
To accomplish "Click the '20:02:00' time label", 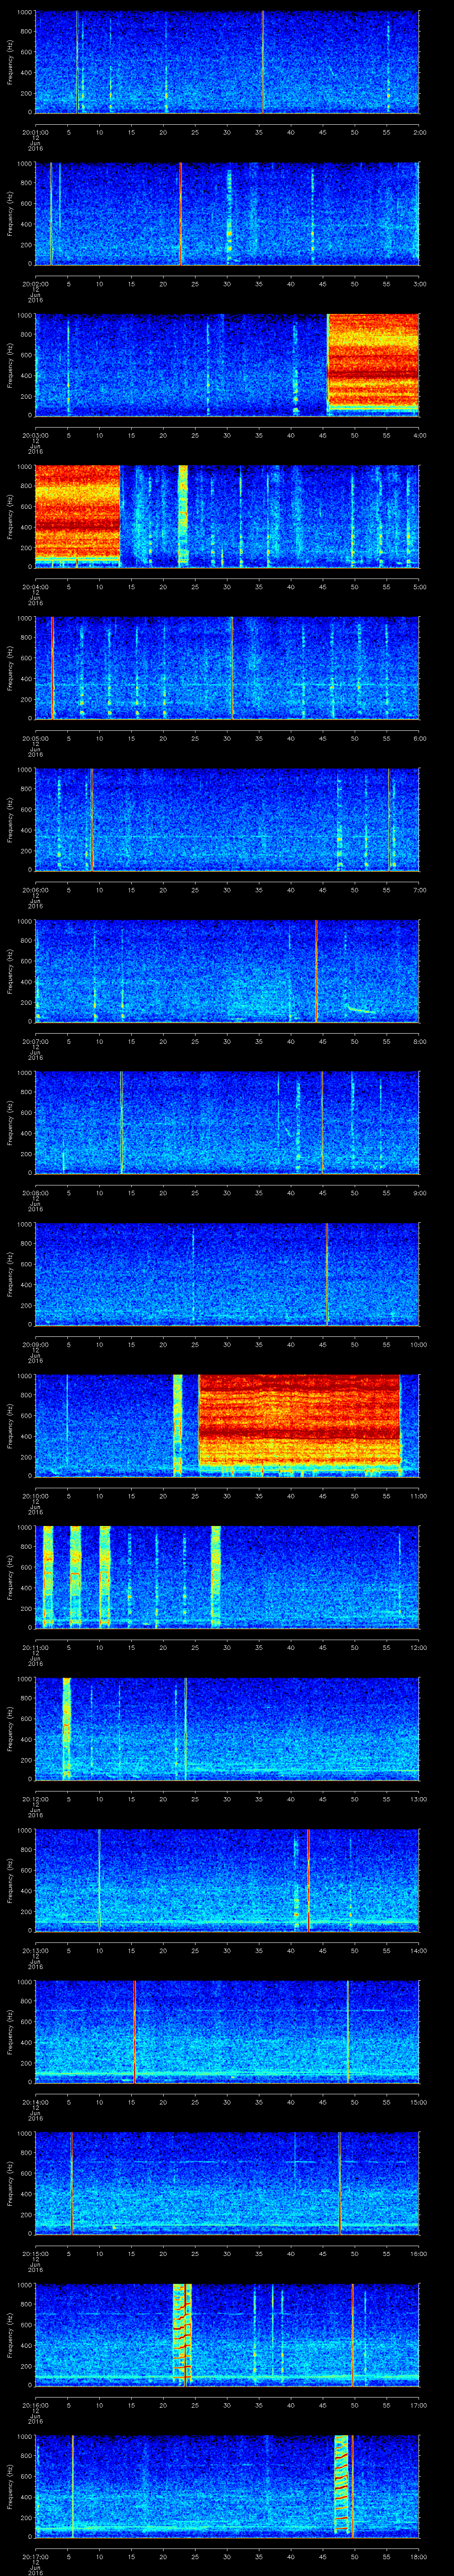I will 35,283.
